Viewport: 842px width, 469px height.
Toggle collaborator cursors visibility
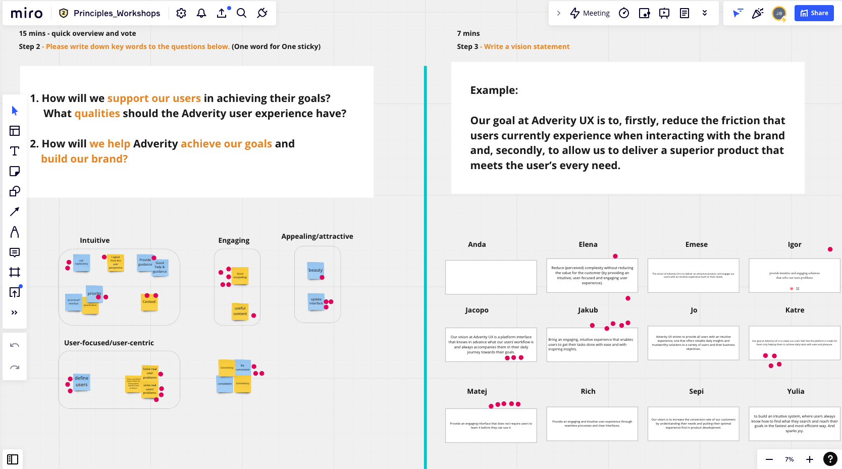[x=738, y=13]
